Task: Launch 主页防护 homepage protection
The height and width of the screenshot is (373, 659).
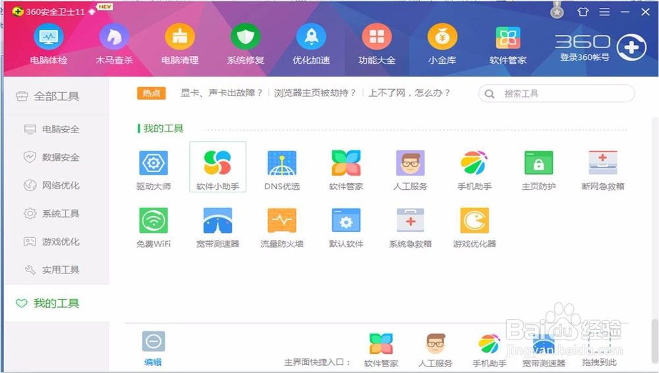Action: (x=539, y=170)
